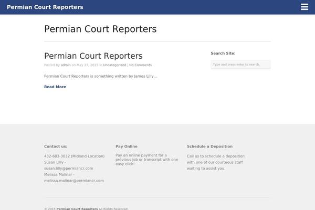Click the admin author link
Screen dimensions: 315x210
coord(66,65)
